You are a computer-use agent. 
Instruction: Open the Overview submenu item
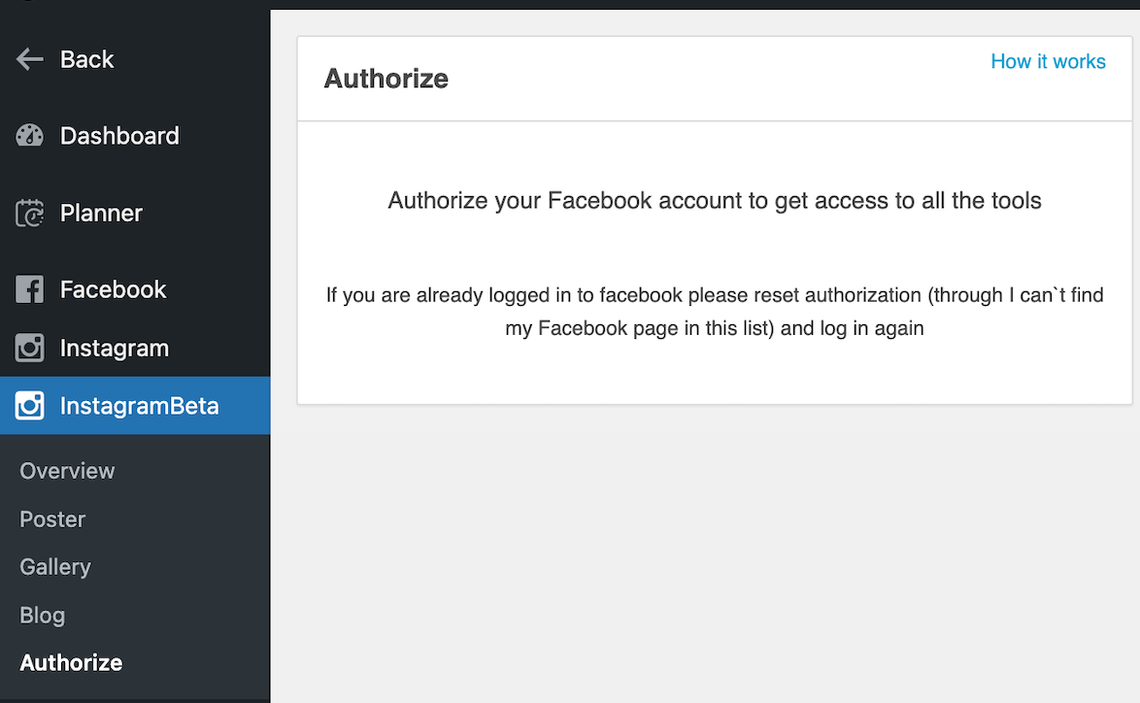coord(67,471)
